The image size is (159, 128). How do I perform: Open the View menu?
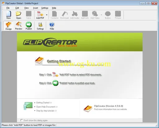tap(26, 8)
